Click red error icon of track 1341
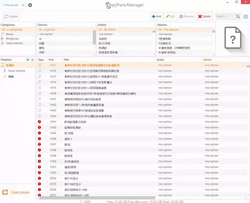Image resolution: width=250 pixels, height=203 pixels. point(40,122)
